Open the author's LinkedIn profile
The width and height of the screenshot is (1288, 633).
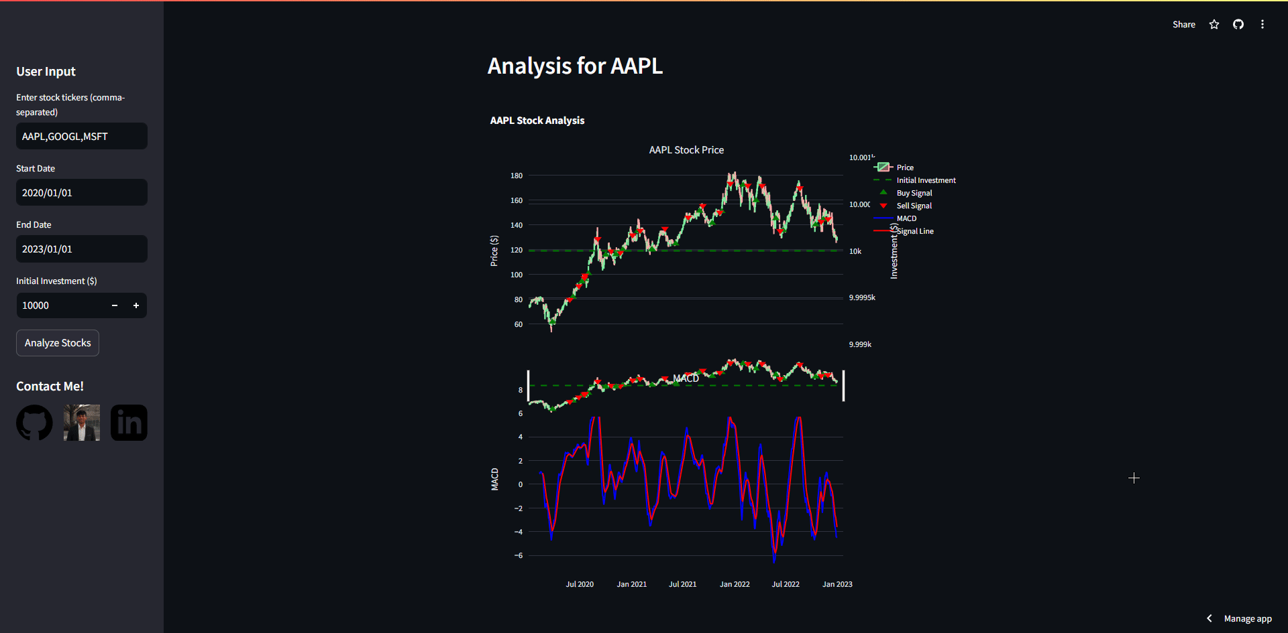(128, 423)
